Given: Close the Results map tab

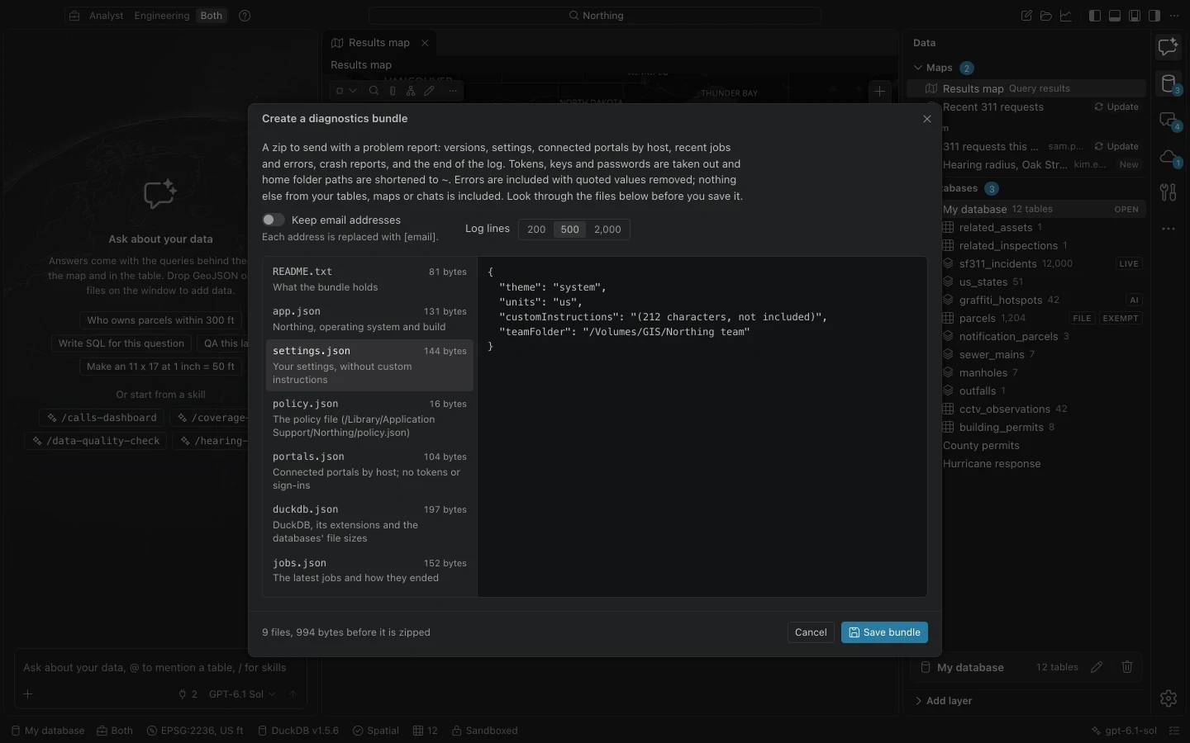Looking at the screenshot, I should 425,43.
